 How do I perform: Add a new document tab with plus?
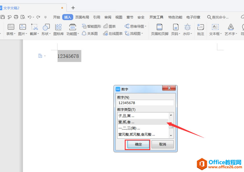73,8
